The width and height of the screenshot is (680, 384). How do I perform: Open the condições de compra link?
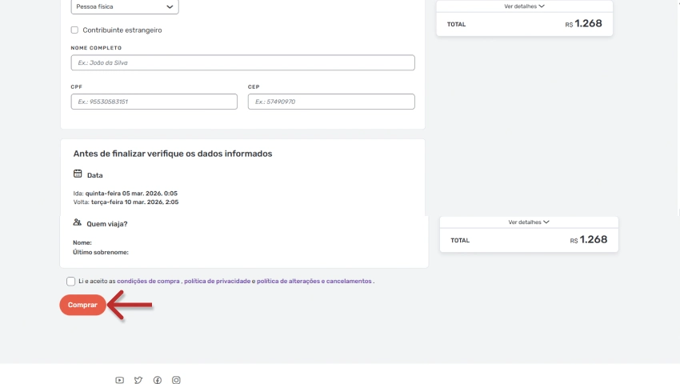pos(148,282)
